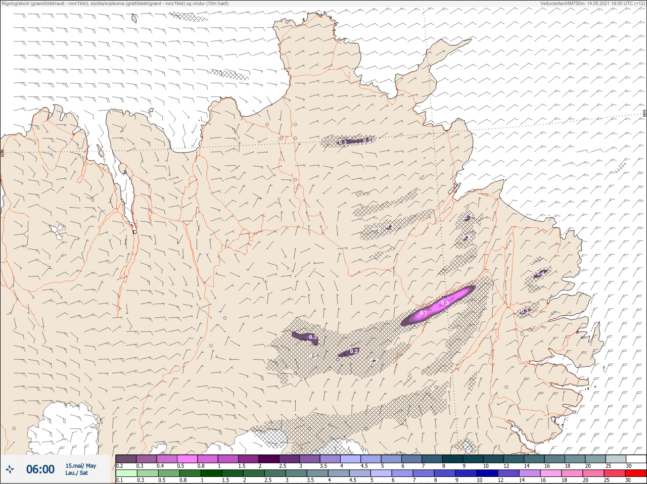Select the dark green 1 swatch in bottom legend
This screenshot has width=647, height=484.
point(210,473)
